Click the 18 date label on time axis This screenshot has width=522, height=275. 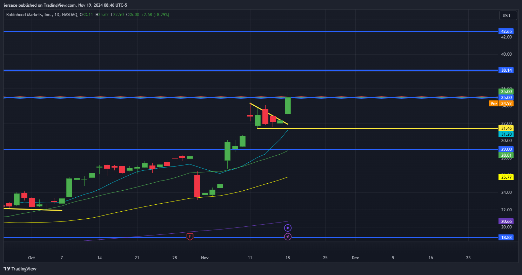[x=288, y=258]
